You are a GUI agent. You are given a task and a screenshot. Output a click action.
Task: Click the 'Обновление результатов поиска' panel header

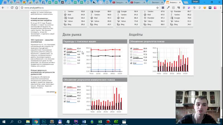tap(161, 41)
